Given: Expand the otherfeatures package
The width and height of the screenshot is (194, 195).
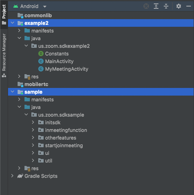Looking at the screenshot, I should click(x=33, y=138).
